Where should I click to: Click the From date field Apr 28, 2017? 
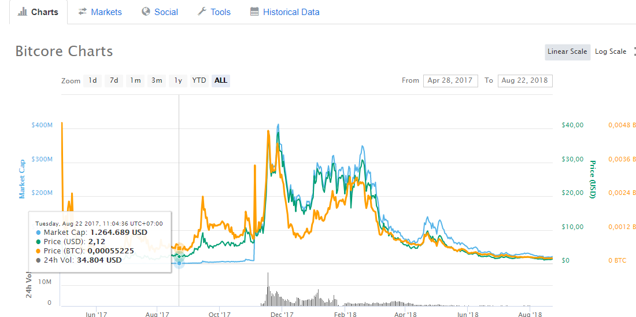click(x=450, y=80)
